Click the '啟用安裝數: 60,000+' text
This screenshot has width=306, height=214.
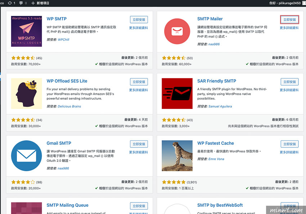177,64
